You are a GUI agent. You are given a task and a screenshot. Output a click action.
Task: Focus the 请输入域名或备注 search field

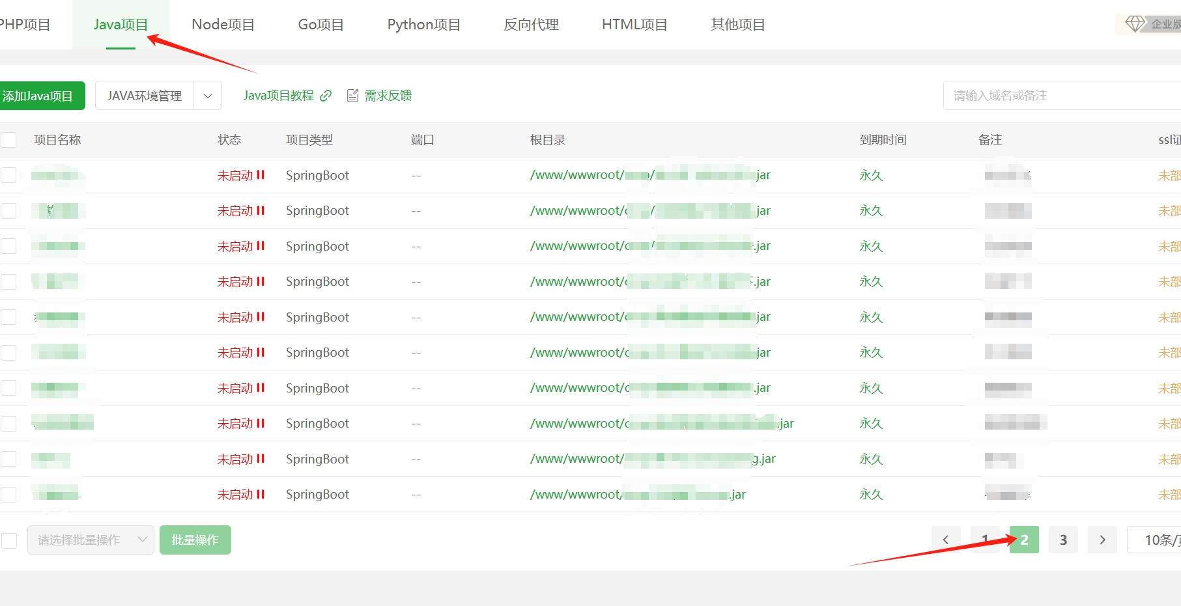tap(1062, 96)
